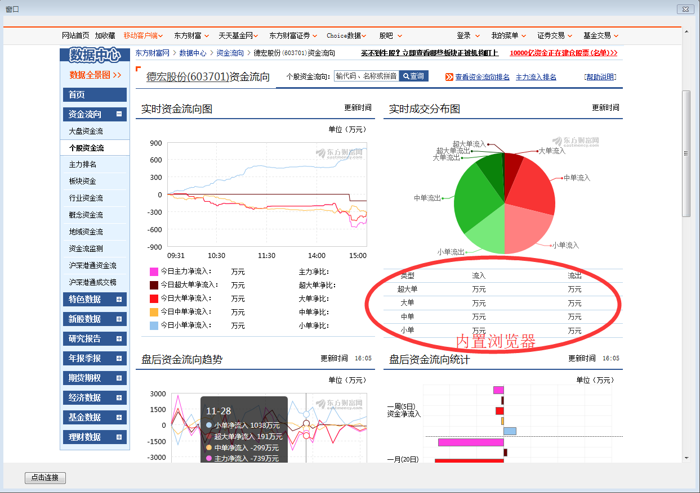Open the 证券交易 dropdown
Screen dimensions: 700x493
tap(555, 35)
